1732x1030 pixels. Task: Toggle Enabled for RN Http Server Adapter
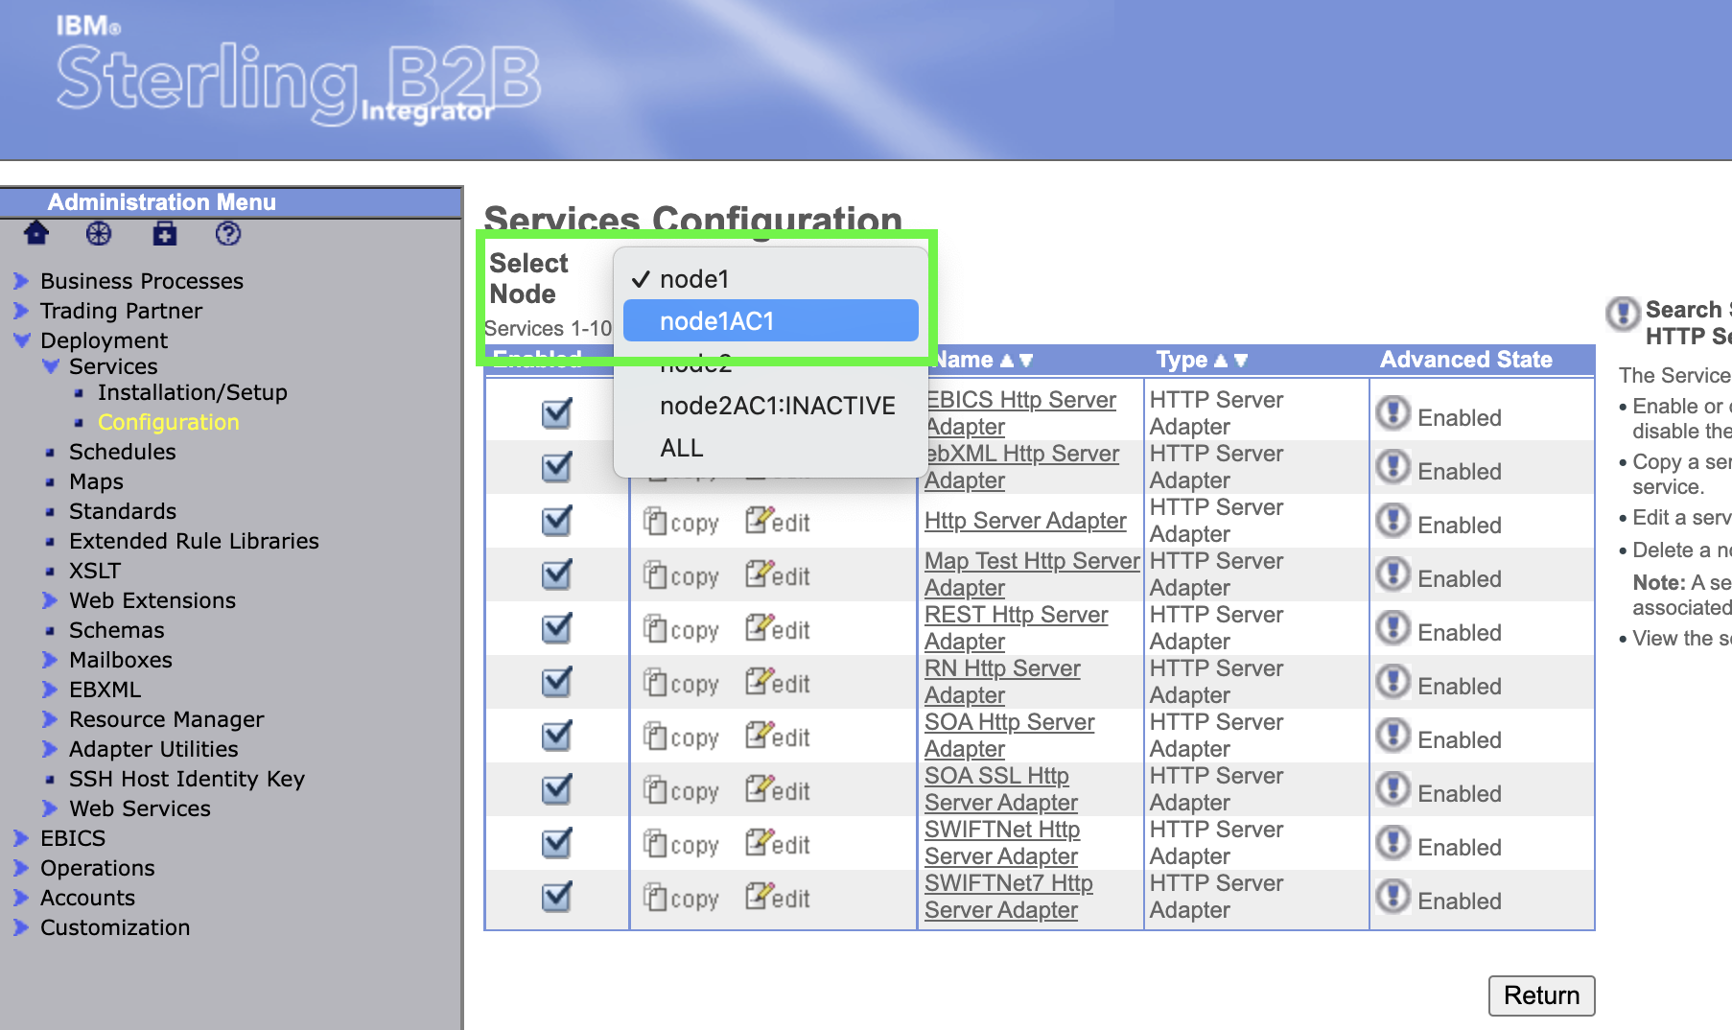(x=557, y=682)
